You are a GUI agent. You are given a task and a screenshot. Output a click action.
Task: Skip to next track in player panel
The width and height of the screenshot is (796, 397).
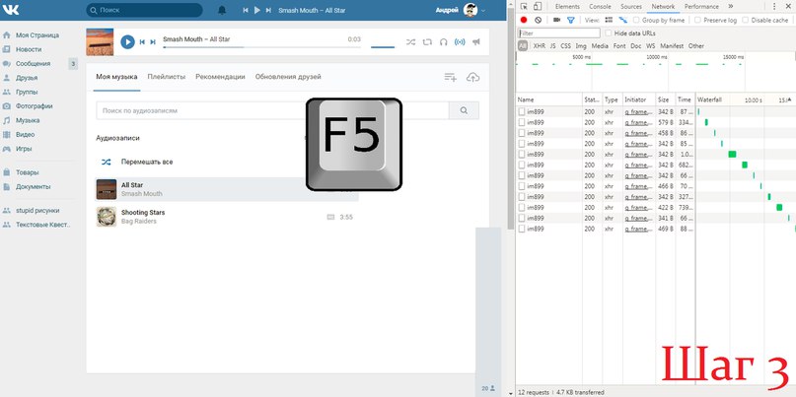[153, 42]
